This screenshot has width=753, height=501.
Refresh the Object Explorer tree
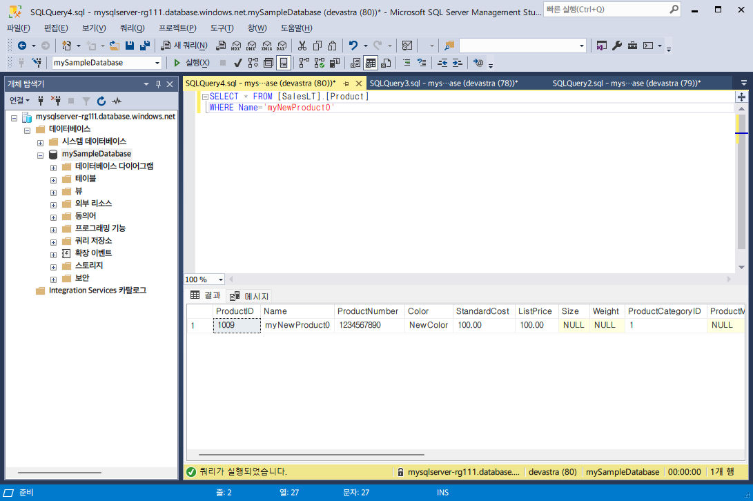coord(101,101)
